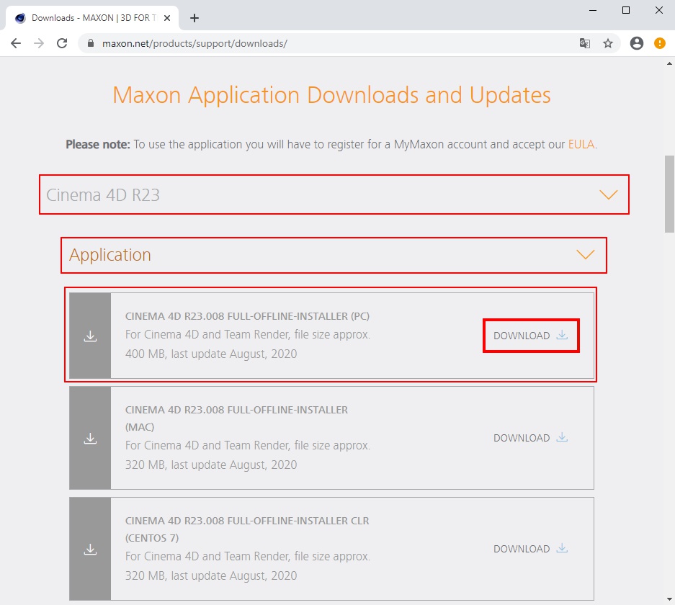Open the translate page icon
Viewport: 675px width, 605px height.
point(585,43)
